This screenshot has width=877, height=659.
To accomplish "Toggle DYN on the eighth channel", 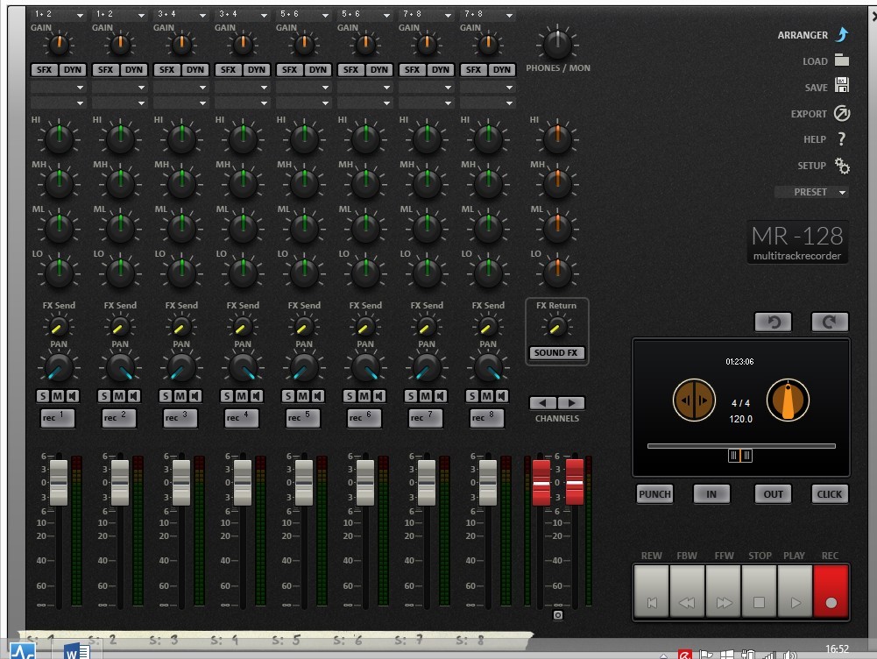I will click(x=502, y=69).
